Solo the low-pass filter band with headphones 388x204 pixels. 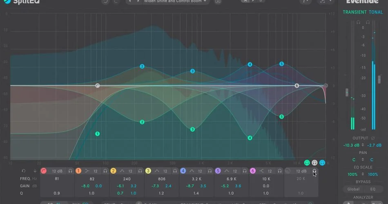(x=314, y=171)
